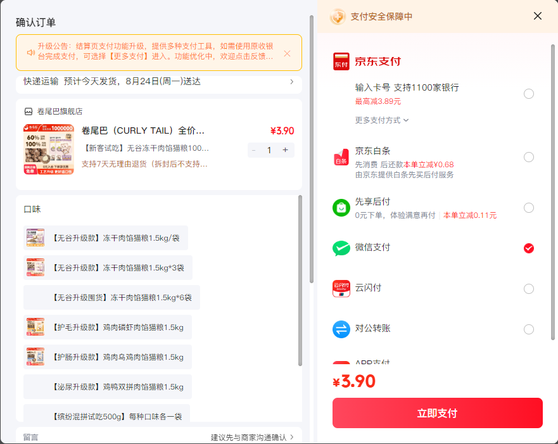Click the store icon beside 卷尾巴旗舰店
This screenshot has height=444, width=558.
click(29, 111)
